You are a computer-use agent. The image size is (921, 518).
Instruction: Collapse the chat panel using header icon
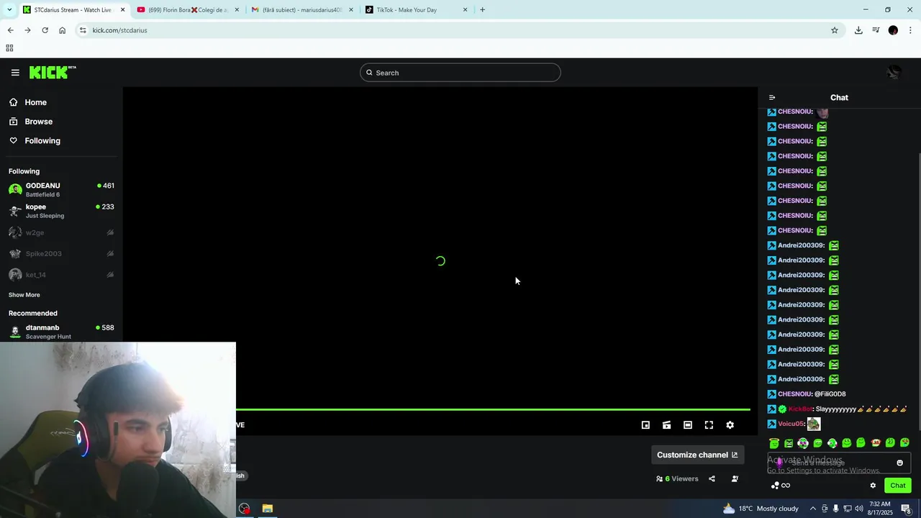[x=772, y=98]
